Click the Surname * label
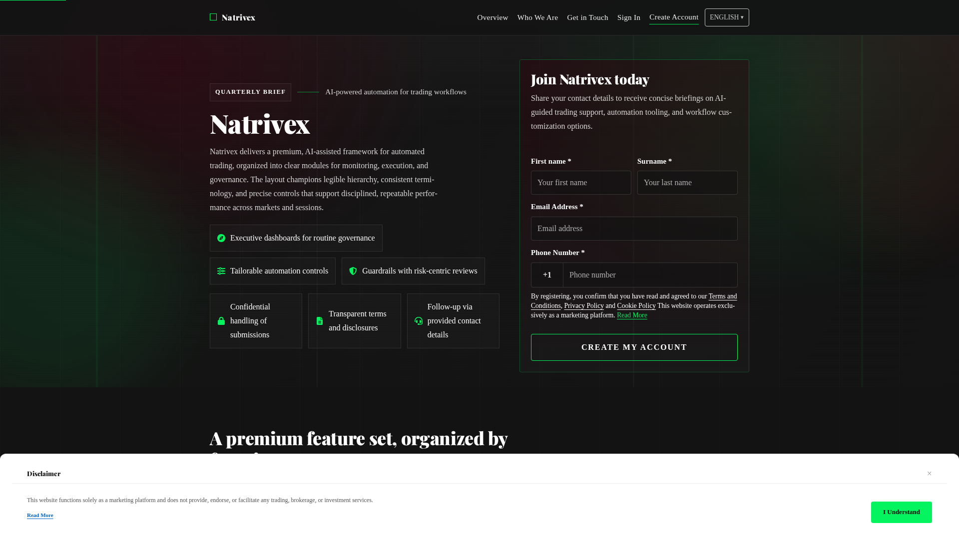Screen dimensions: 959x539 tap(654, 161)
